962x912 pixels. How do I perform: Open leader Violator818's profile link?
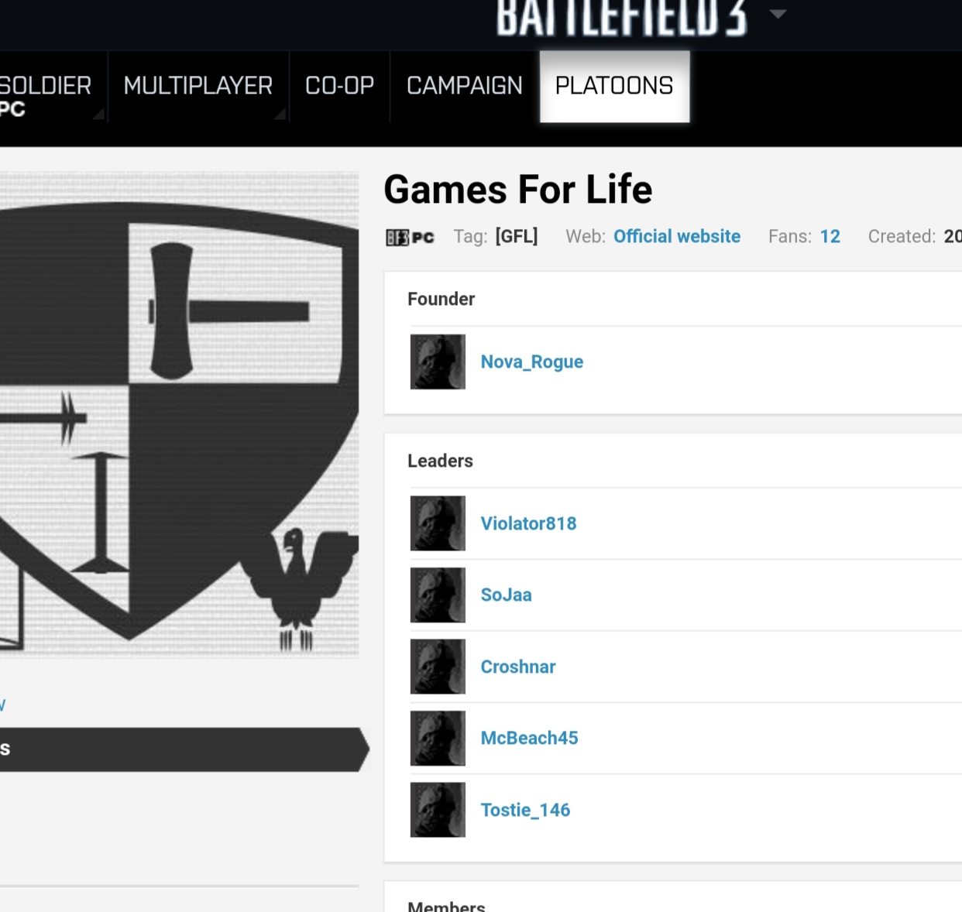[528, 523]
